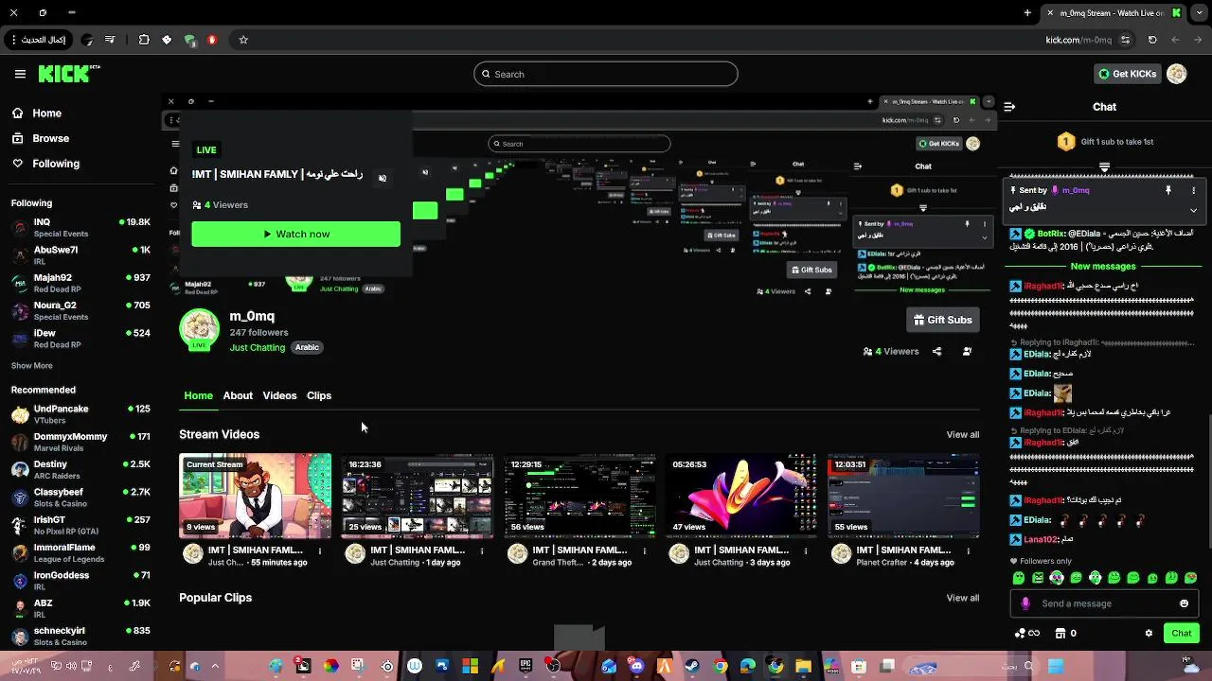Open the Just Chatting category link
The image size is (1212, 681).
point(257,347)
